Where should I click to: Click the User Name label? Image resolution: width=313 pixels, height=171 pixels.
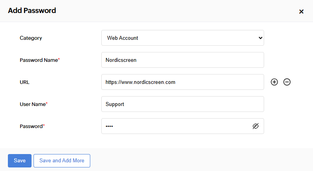[34, 104]
